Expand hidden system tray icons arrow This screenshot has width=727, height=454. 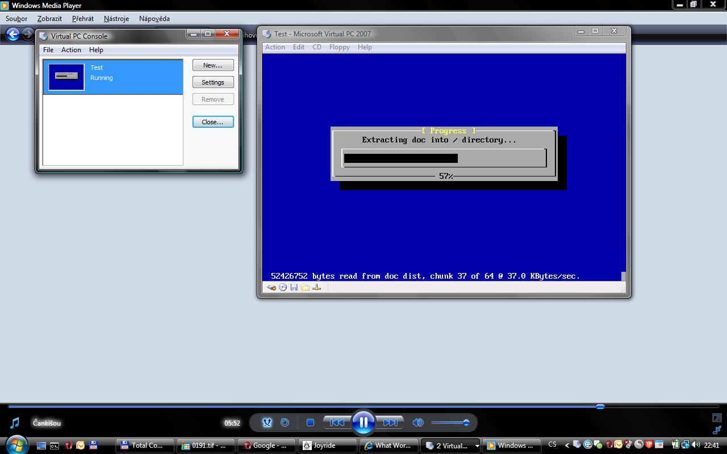point(566,445)
